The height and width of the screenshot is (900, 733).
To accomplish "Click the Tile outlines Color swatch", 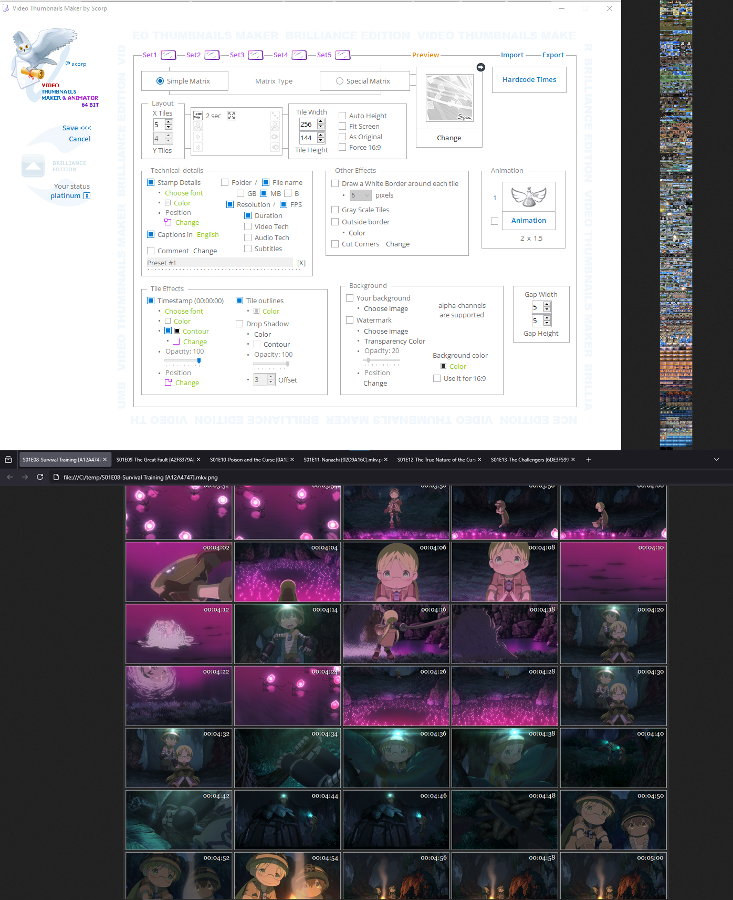I will coord(256,311).
